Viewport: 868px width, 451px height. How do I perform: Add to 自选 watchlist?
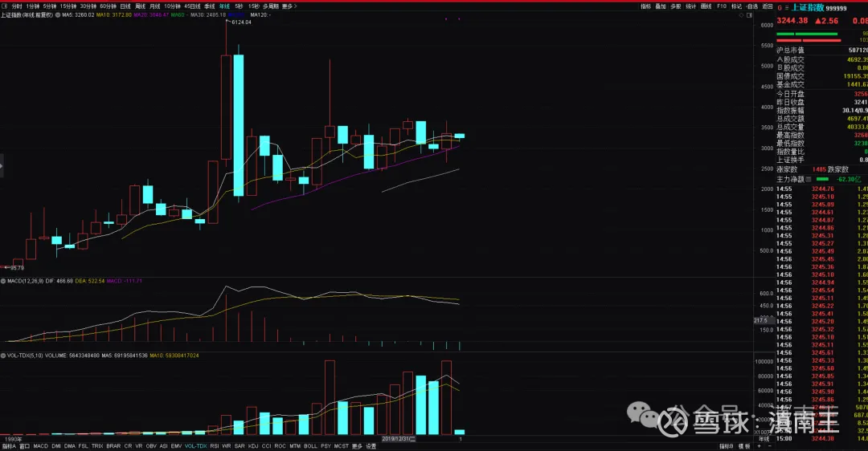pyautogui.click(x=752, y=6)
